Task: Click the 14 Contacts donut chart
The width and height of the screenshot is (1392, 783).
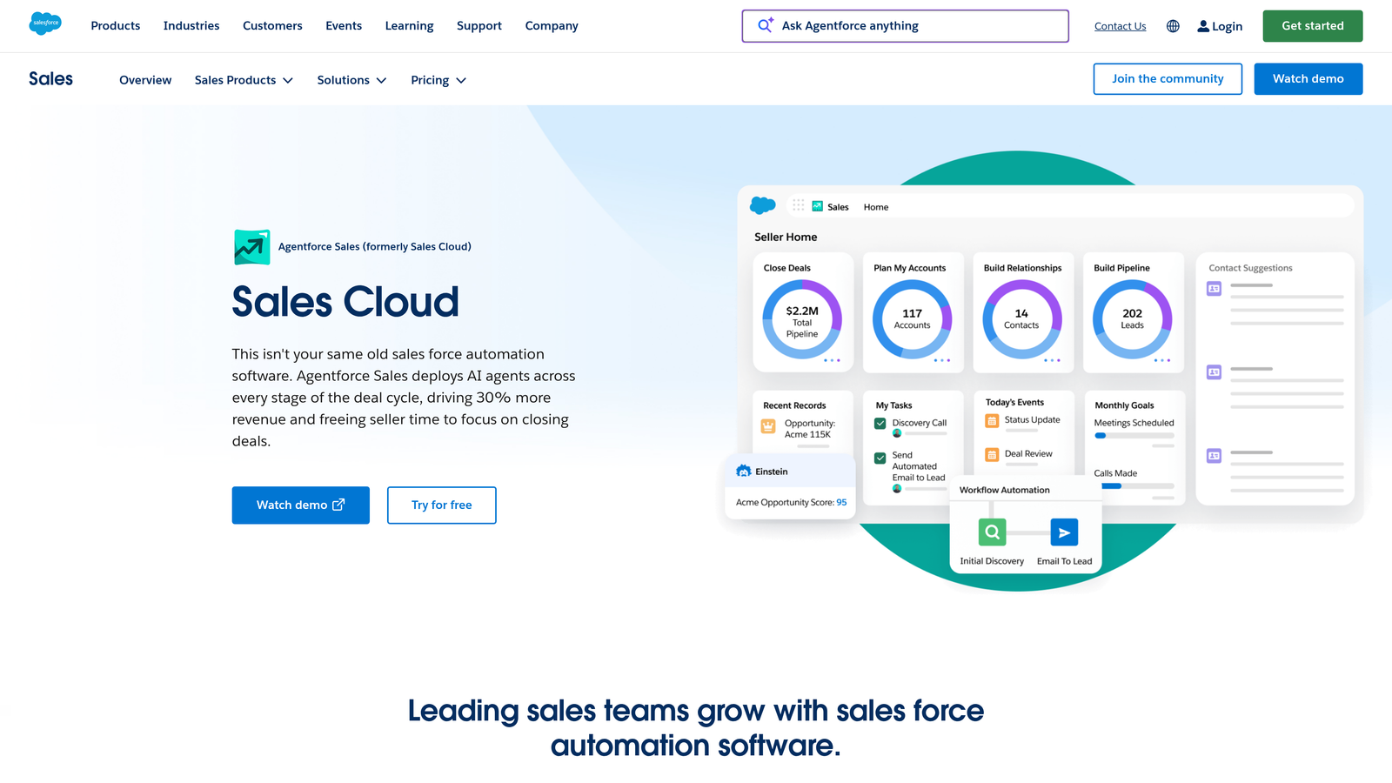Action: click(x=1022, y=319)
